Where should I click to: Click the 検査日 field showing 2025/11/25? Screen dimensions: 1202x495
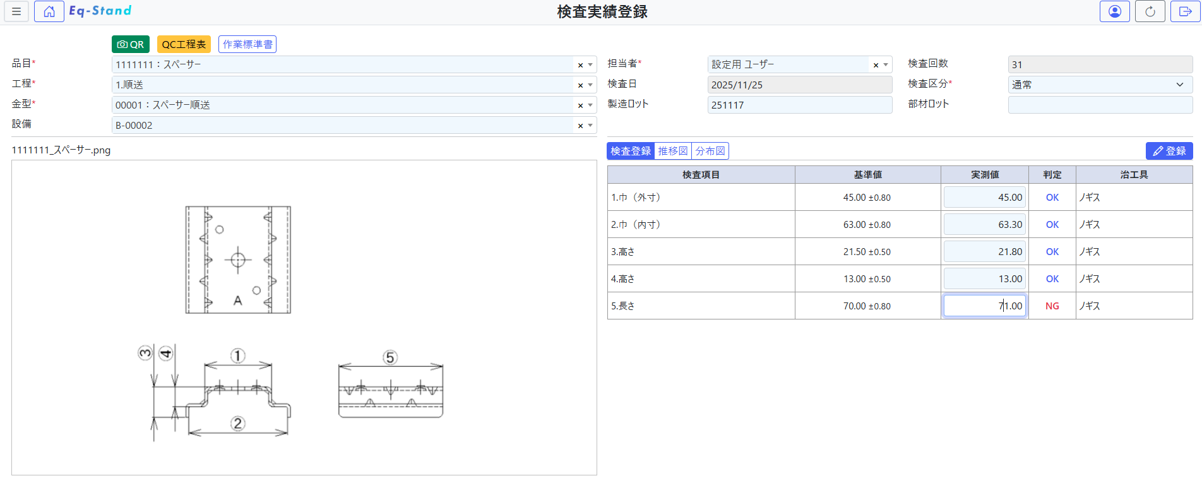[x=800, y=85]
